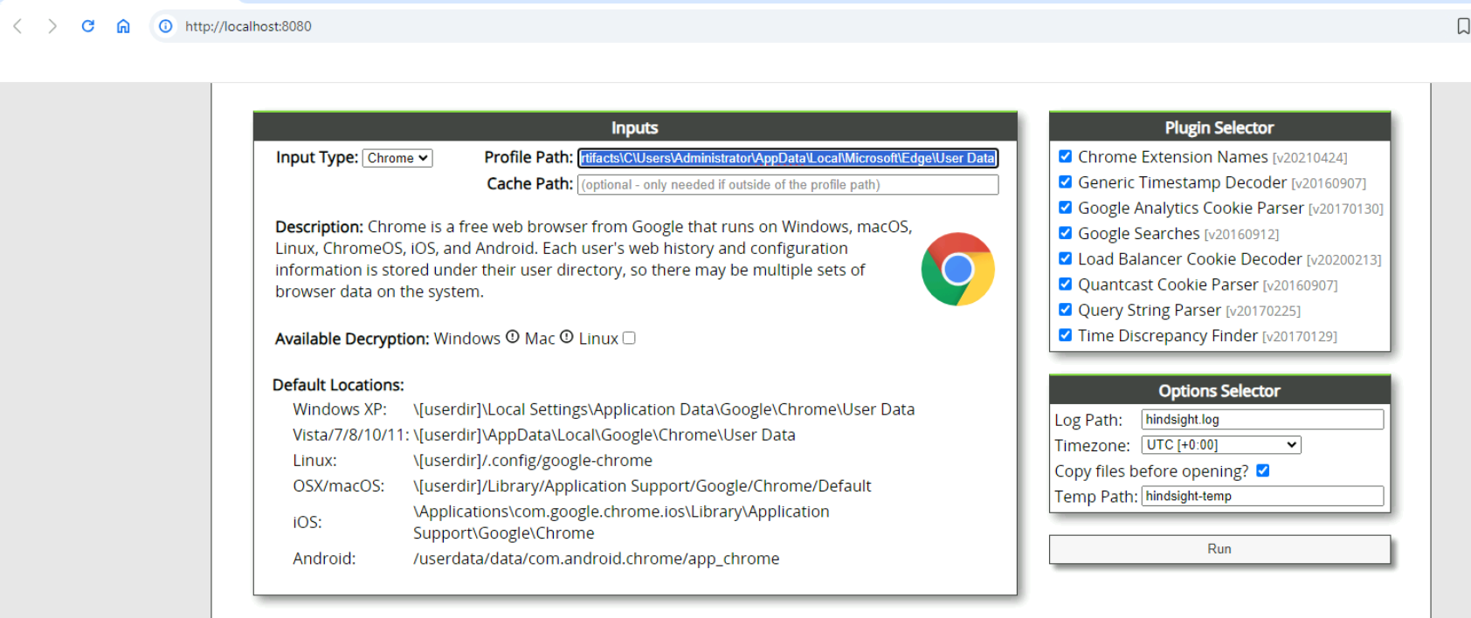Screen dimensions: 1471x618
Task: Uncheck the Chrome Extension Names plugin
Action: (x=1066, y=156)
